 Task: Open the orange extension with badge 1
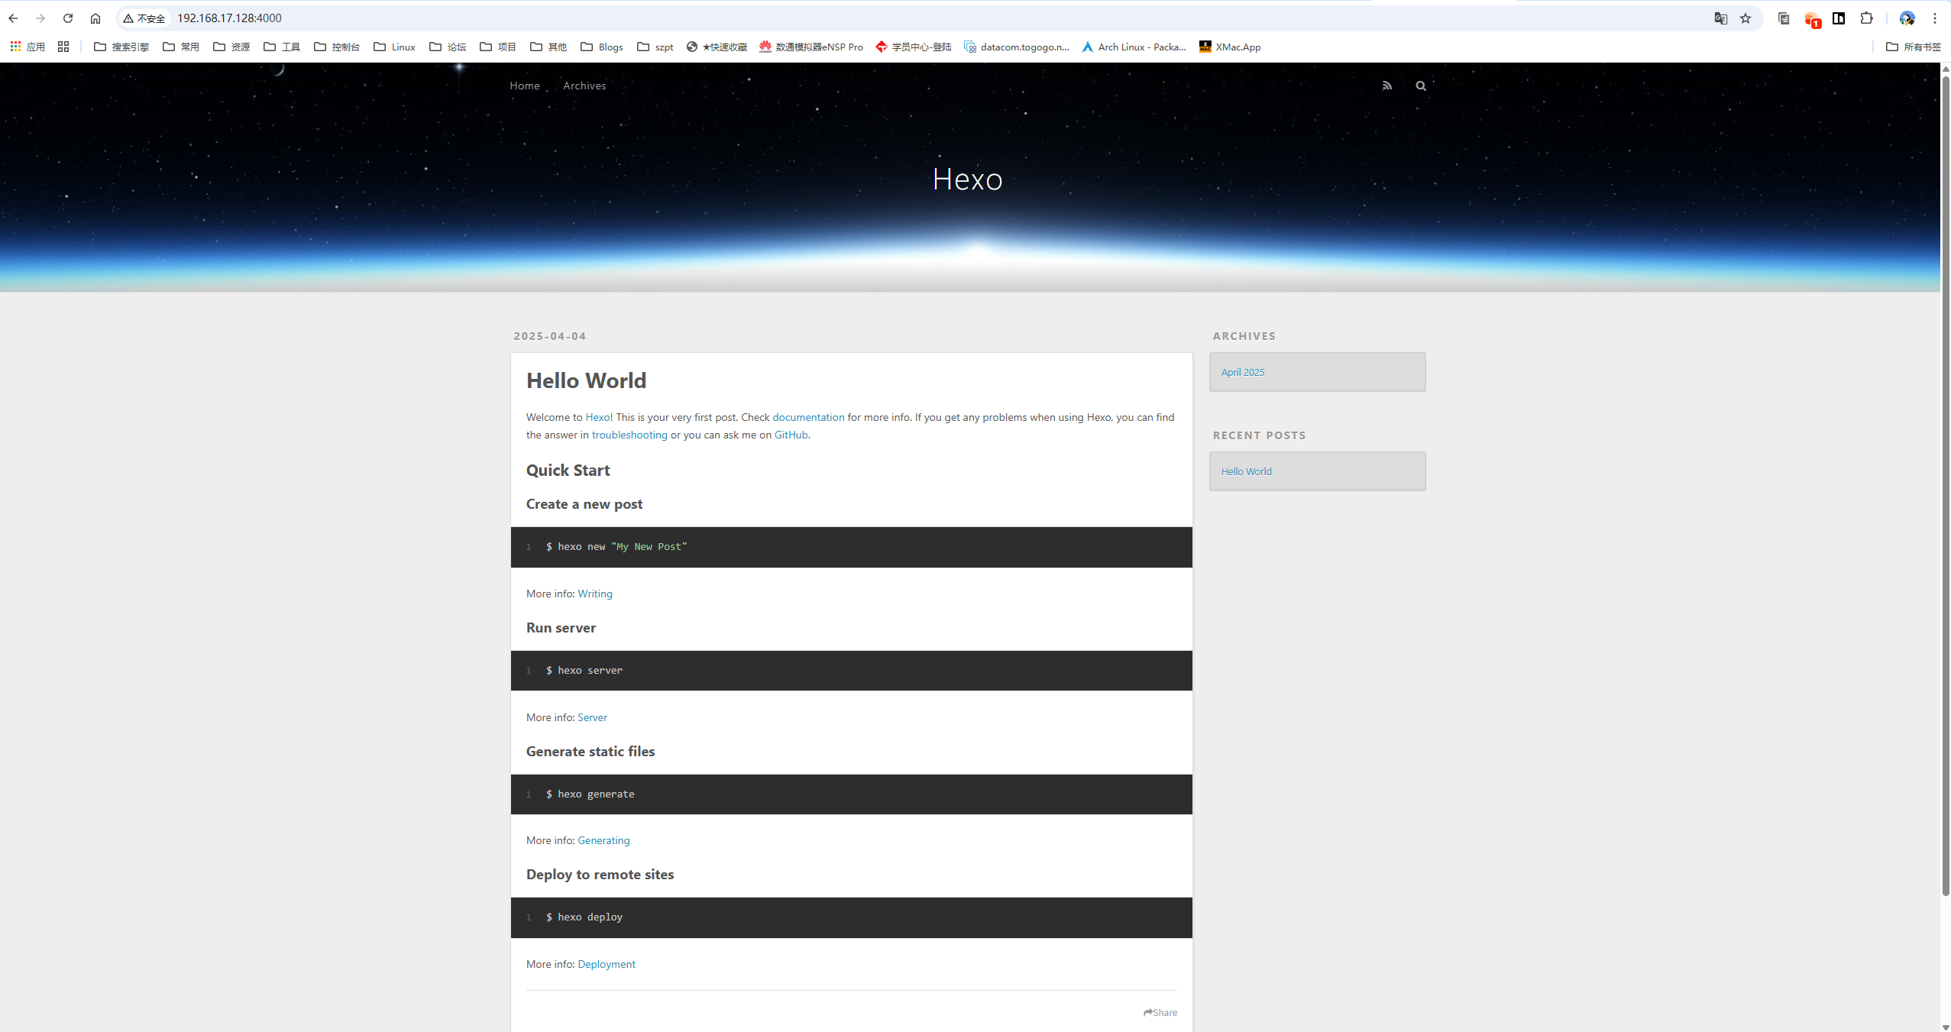coord(1812,19)
